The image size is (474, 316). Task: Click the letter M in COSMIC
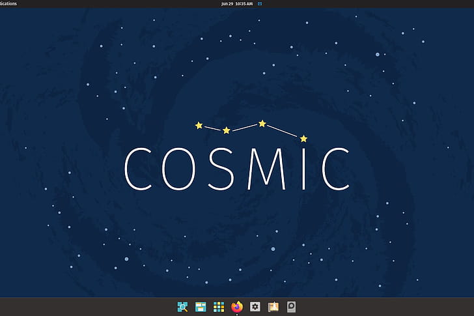click(x=264, y=169)
